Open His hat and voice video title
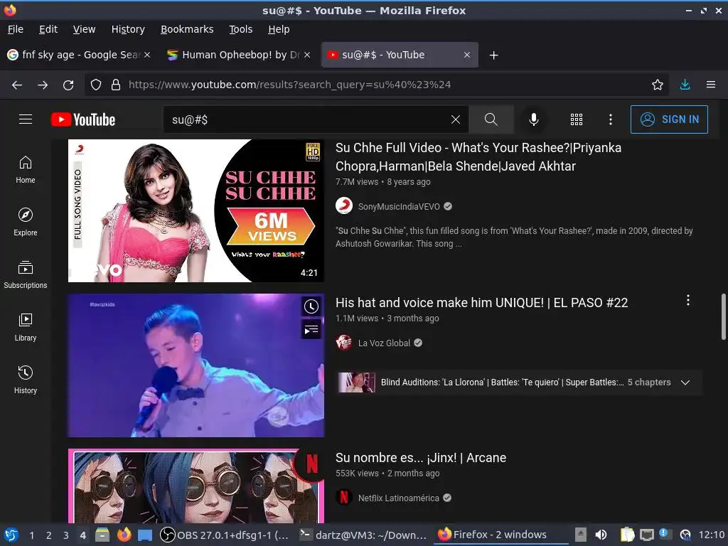The image size is (728, 546). [x=481, y=303]
